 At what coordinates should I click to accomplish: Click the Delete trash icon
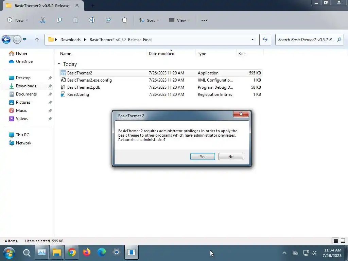click(124, 20)
